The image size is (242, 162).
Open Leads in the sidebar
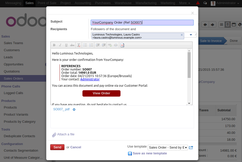[x=8, y=57]
